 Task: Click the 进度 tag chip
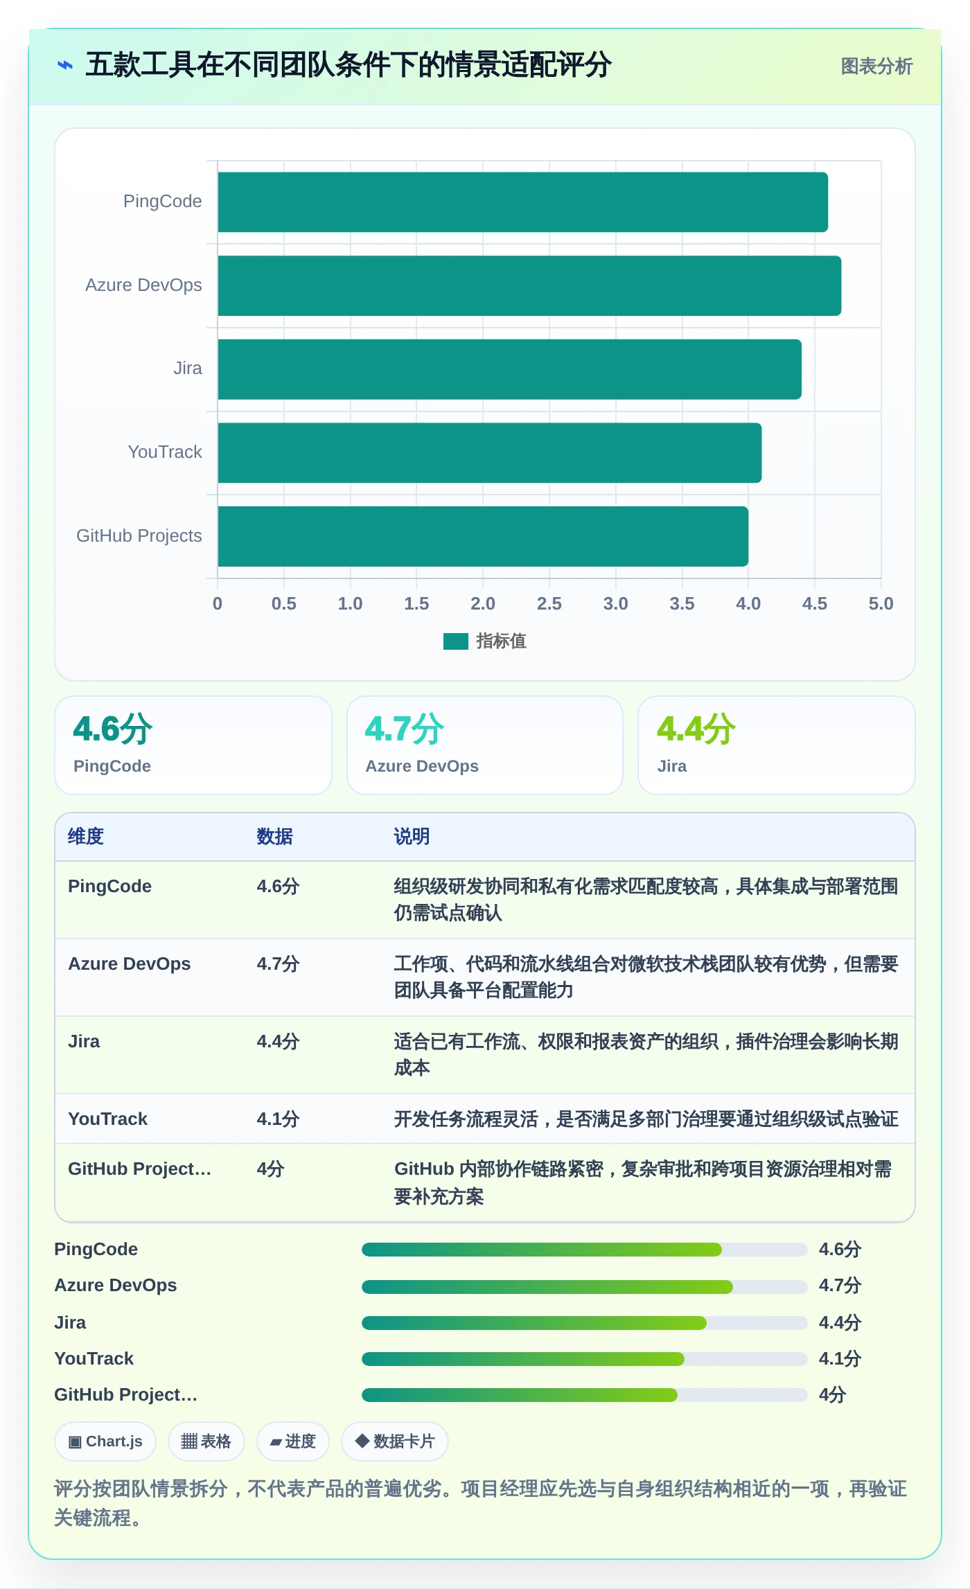292,1441
